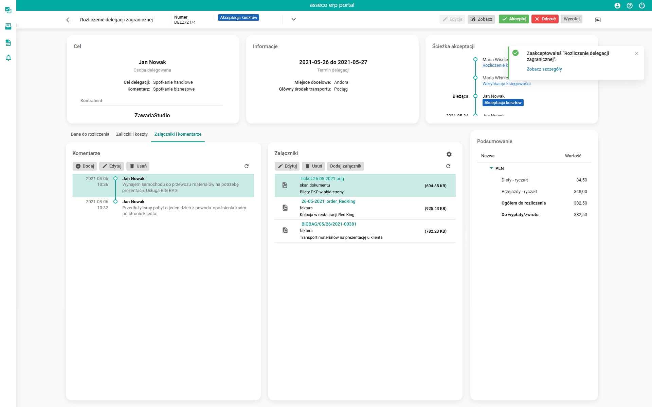Click the inbox icon in sidebar
The height and width of the screenshot is (407, 652).
[x=8, y=26]
